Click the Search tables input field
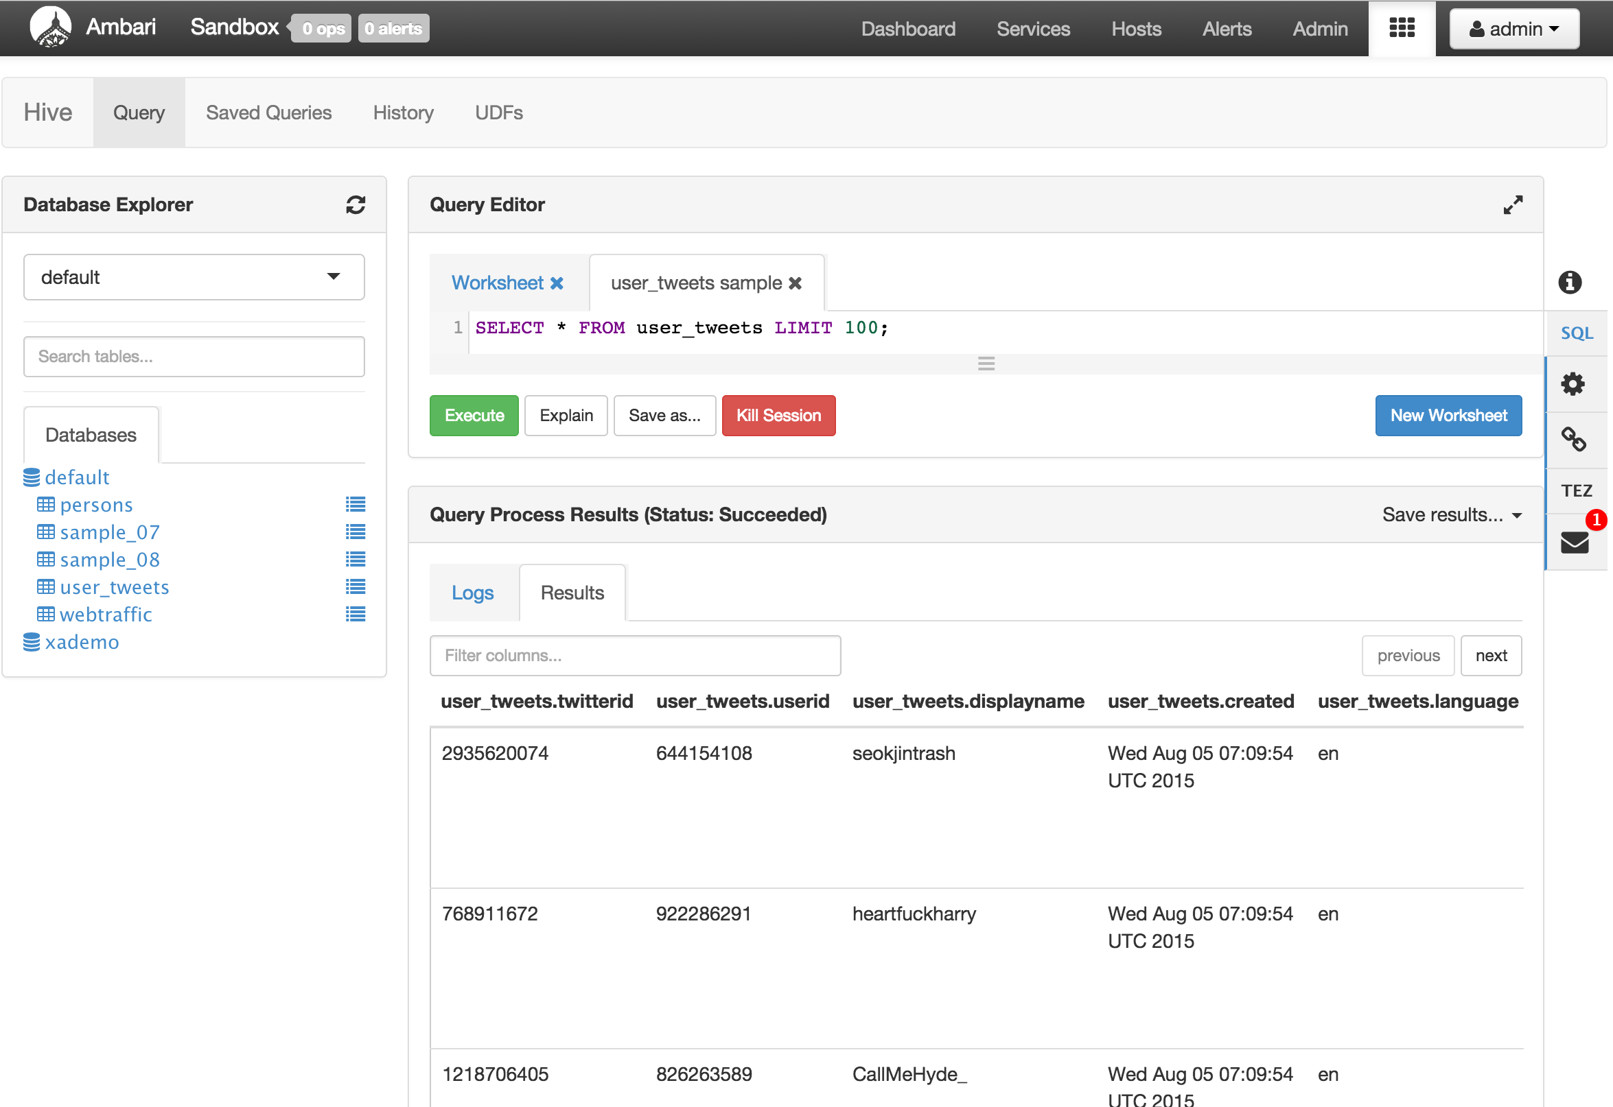The width and height of the screenshot is (1613, 1107). coord(194,357)
